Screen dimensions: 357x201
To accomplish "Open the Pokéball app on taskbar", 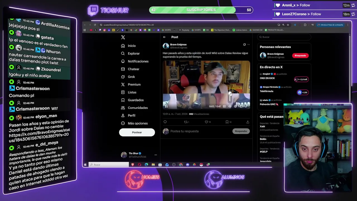I will [x=201, y=165].
